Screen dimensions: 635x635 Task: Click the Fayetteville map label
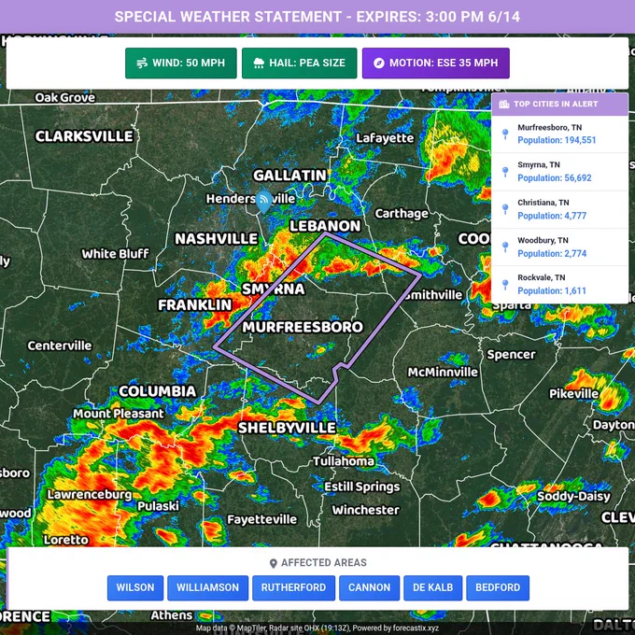tap(262, 519)
